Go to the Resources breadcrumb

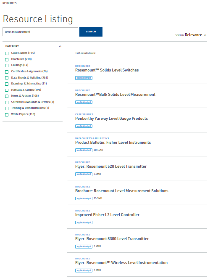click(x=10, y=3)
